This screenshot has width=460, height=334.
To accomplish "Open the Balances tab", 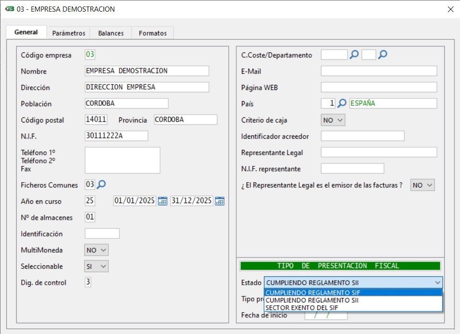I will point(111,33).
